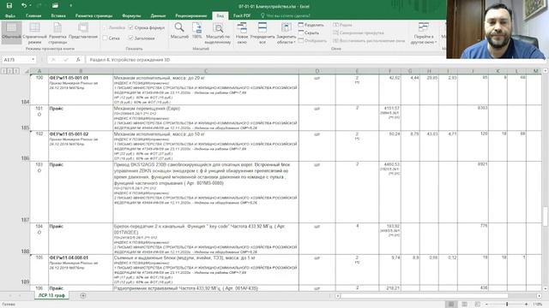Click the Отобразить window button

click(x=312, y=41)
